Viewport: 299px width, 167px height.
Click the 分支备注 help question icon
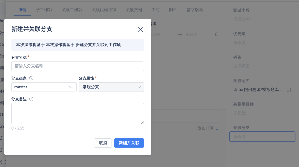31,99
